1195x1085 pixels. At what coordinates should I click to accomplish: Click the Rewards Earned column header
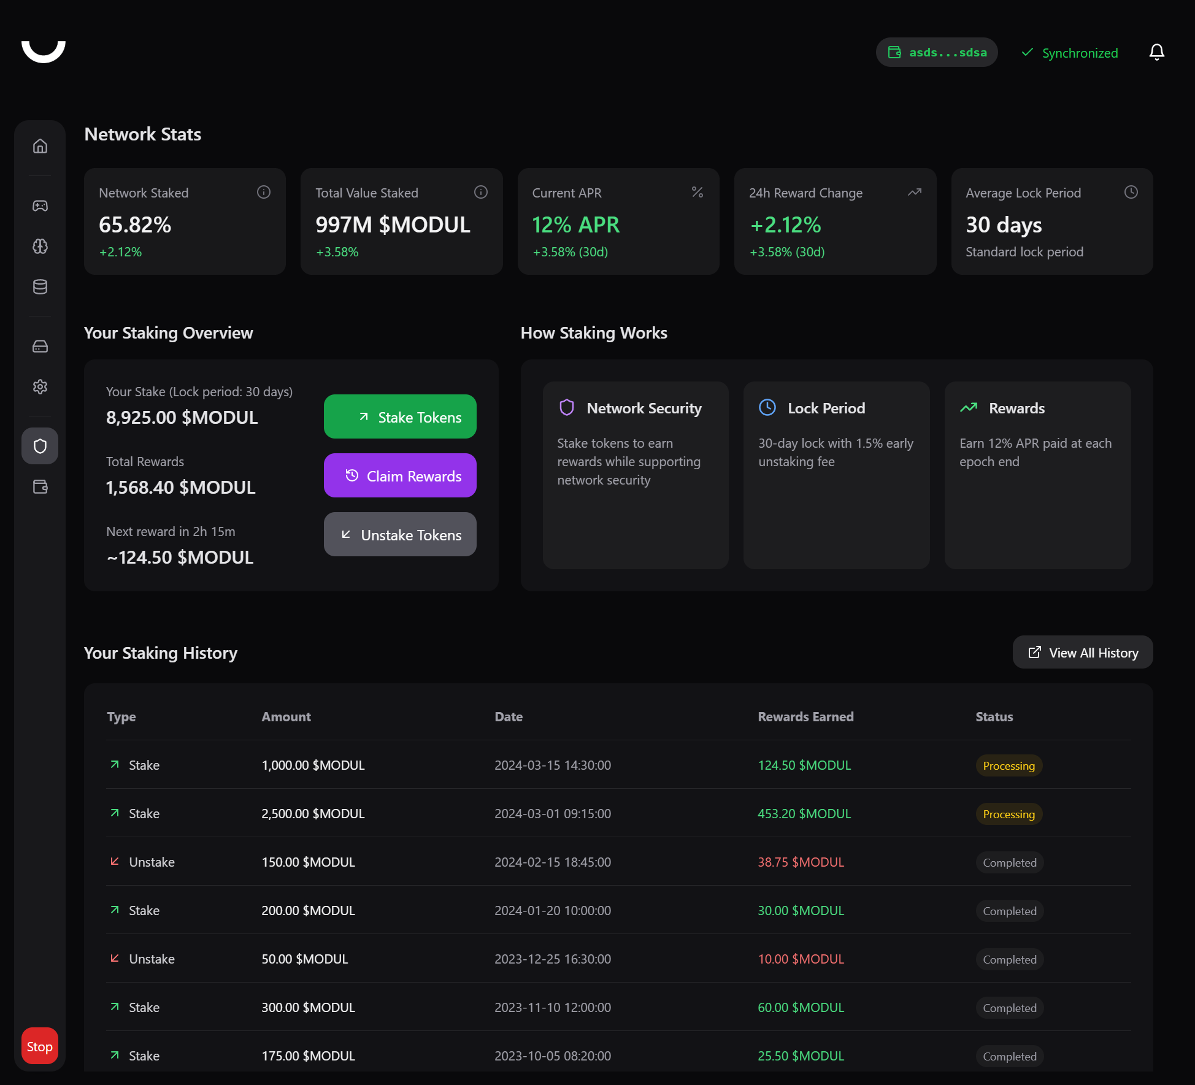point(805,716)
